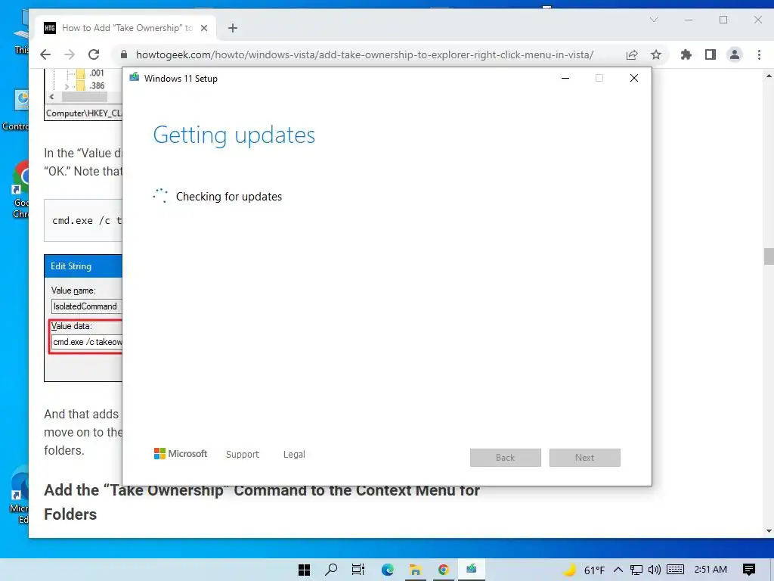Click the 2:51 AM taskbar clock

pyautogui.click(x=711, y=570)
